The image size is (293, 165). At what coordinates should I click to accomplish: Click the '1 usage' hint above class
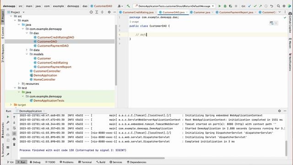tap(134, 22)
